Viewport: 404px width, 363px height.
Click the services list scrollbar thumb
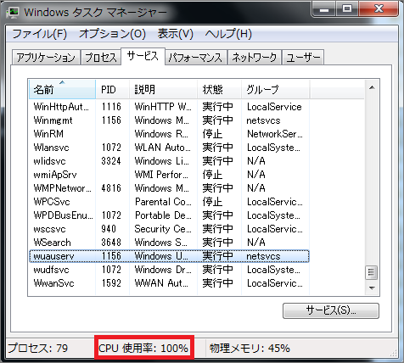pos(372,272)
